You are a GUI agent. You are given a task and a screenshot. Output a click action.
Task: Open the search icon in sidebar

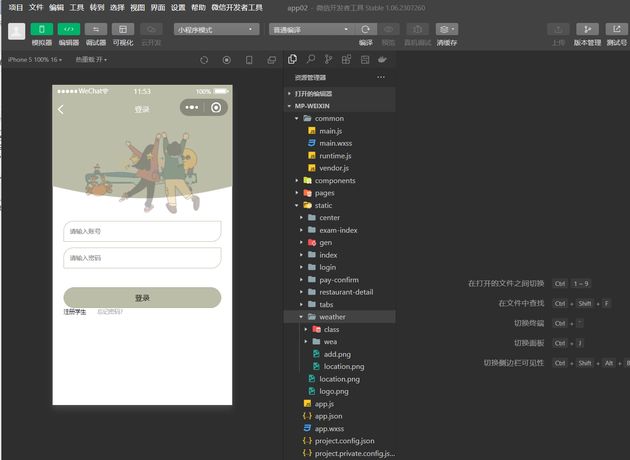pos(310,59)
